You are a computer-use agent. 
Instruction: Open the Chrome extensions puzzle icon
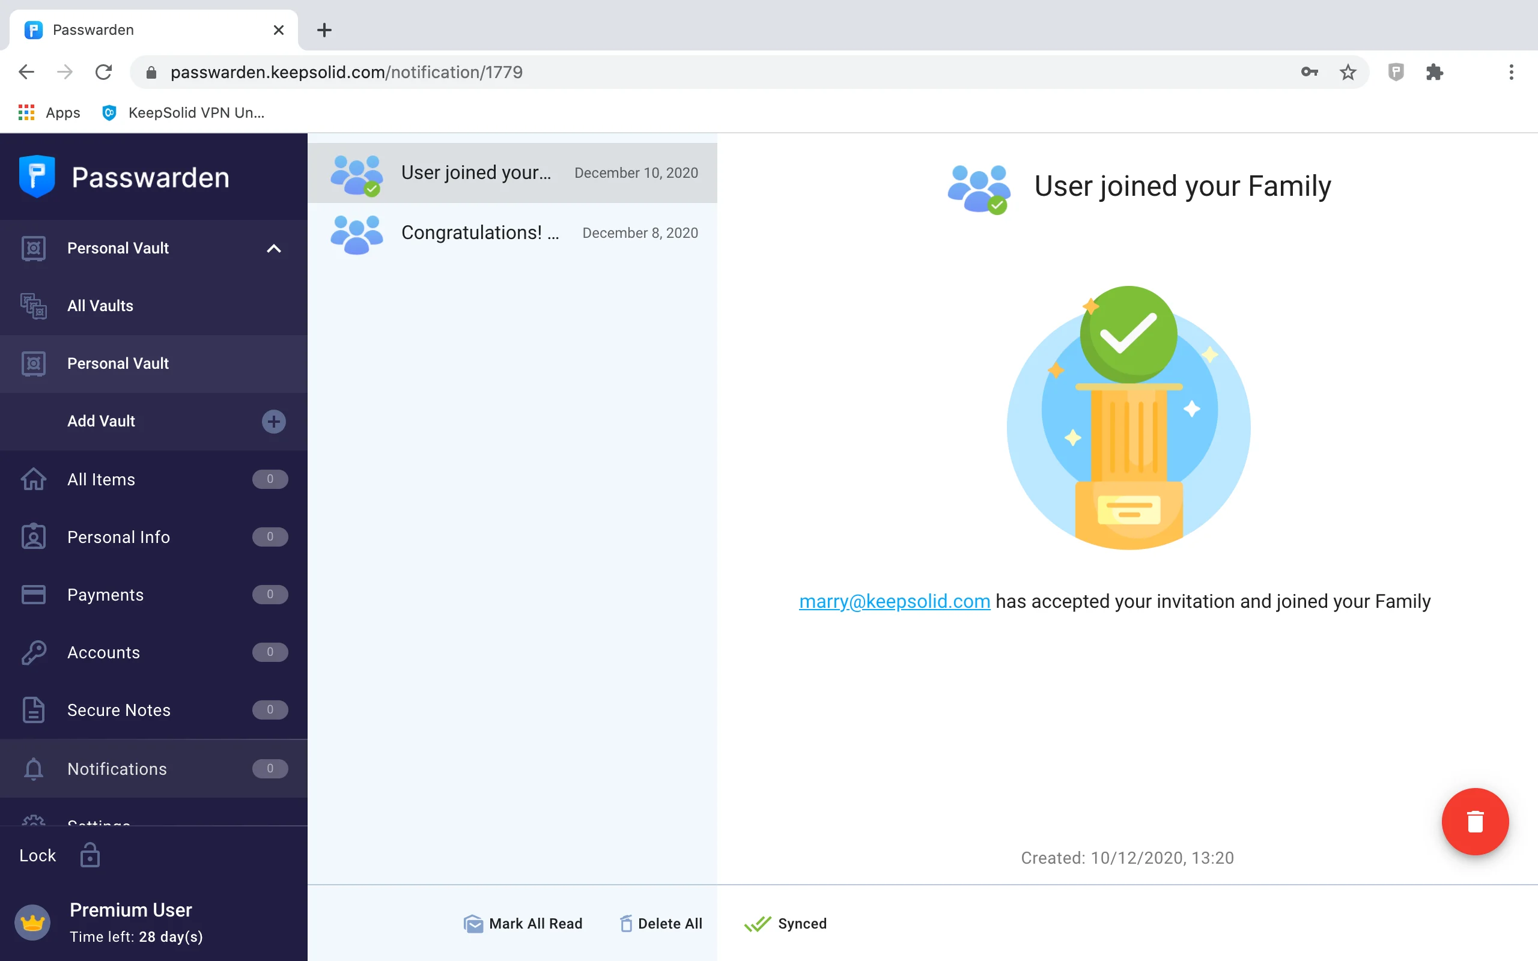pyautogui.click(x=1435, y=72)
